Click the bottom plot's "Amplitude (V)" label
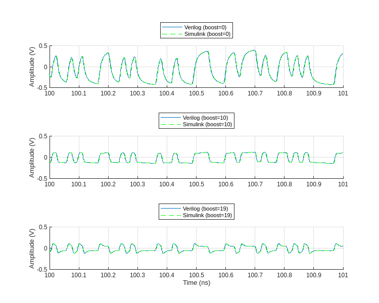The height and width of the screenshot is (303, 379). click(x=32, y=248)
